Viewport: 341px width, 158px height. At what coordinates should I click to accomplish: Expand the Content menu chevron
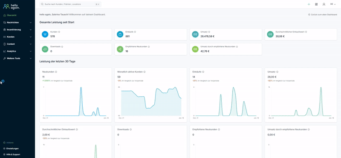31,44
